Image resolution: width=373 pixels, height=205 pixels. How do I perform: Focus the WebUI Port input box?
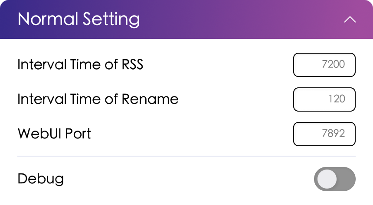324,134
